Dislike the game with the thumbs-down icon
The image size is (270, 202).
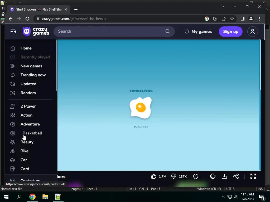173,176
